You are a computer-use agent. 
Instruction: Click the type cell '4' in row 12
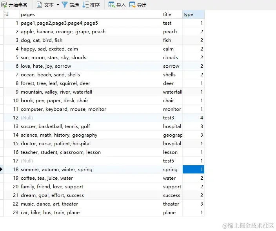tap(193, 118)
